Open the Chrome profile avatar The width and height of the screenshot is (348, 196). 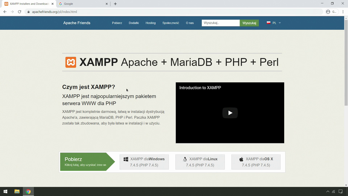[328, 12]
